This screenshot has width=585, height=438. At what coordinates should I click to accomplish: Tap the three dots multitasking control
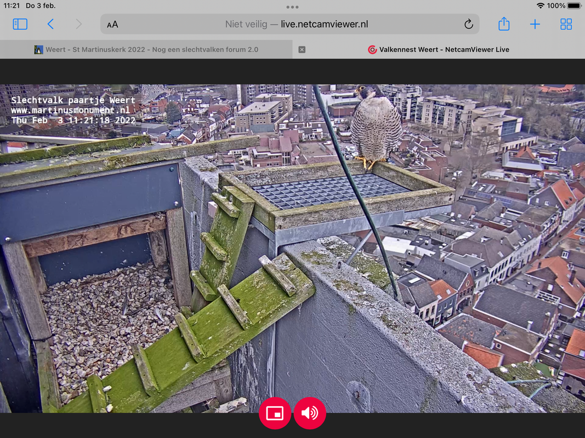[293, 7]
